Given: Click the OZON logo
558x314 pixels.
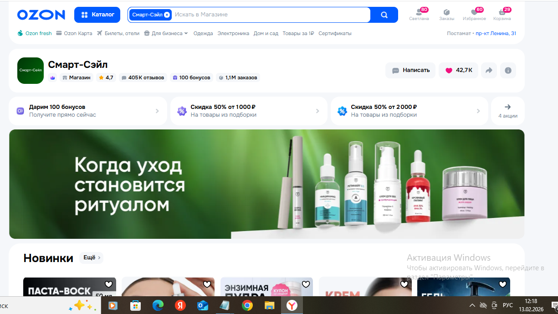Looking at the screenshot, I should click(41, 15).
